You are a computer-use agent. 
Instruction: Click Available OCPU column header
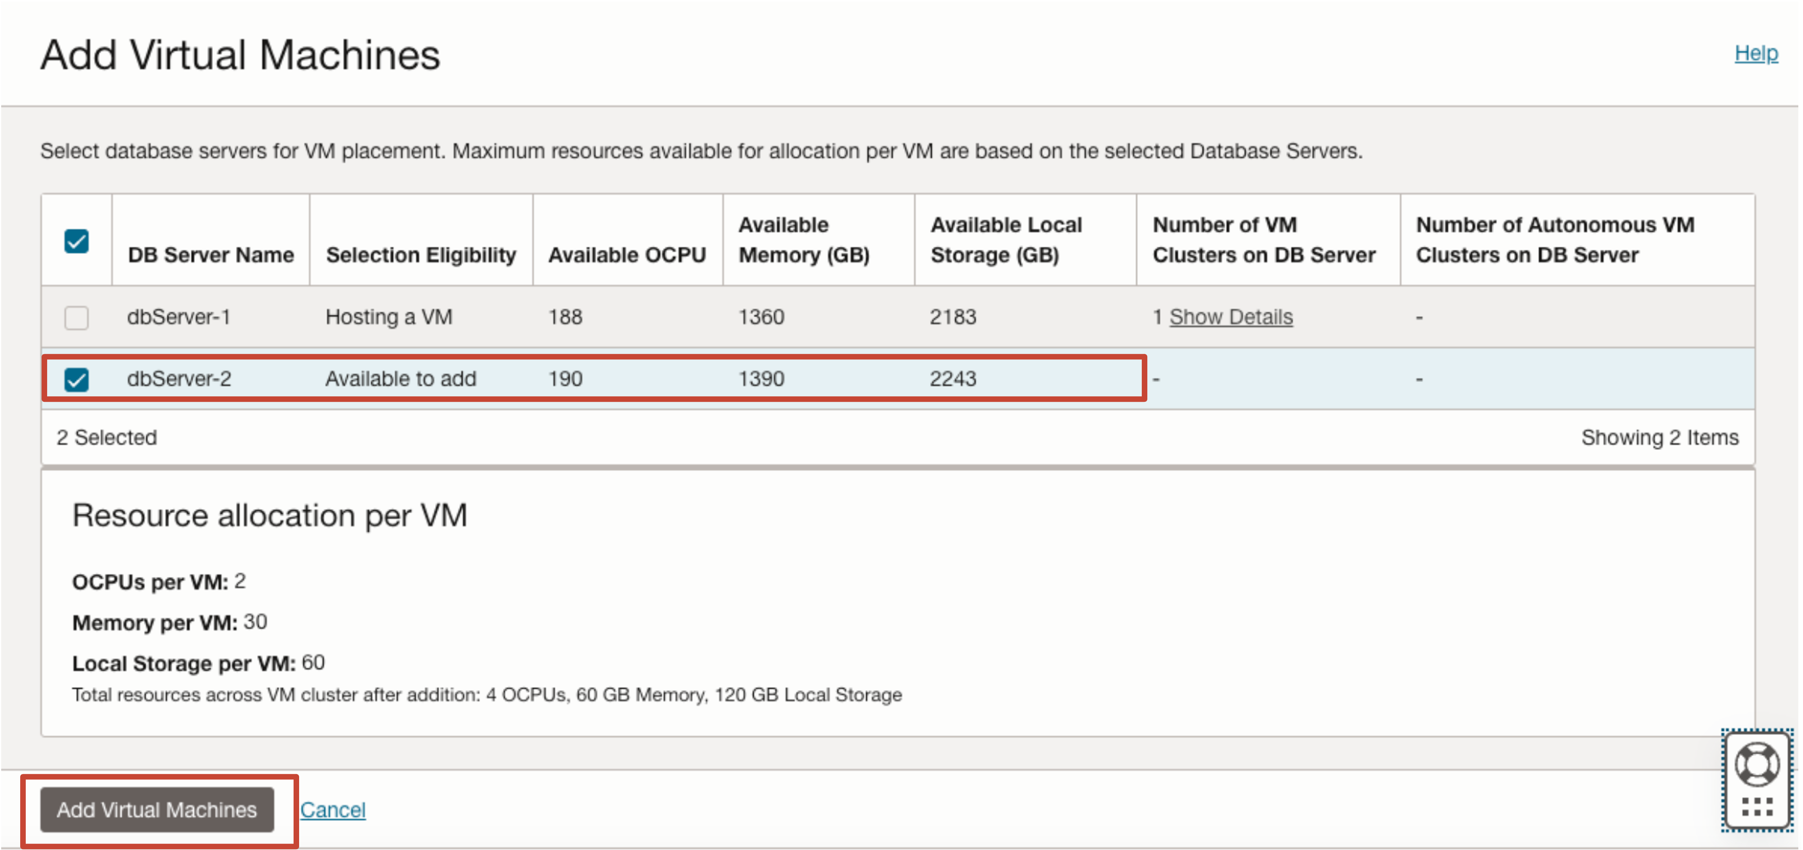(626, 255)
